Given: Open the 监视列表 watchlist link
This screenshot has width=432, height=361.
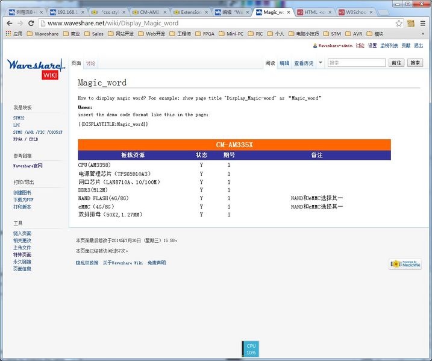Looking at the screenshot, I should pos(389,46).
